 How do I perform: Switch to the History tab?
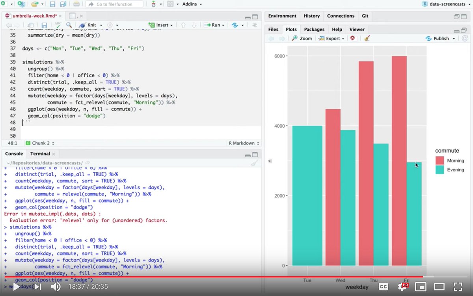tap(312, 16)
